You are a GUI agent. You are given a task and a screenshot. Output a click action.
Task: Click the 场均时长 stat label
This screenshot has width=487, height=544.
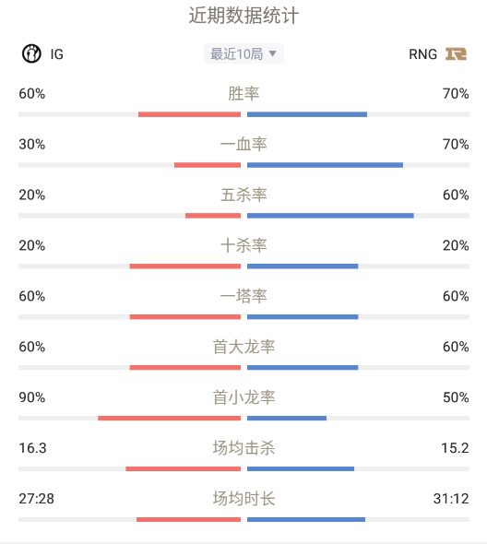click(243, 499)
